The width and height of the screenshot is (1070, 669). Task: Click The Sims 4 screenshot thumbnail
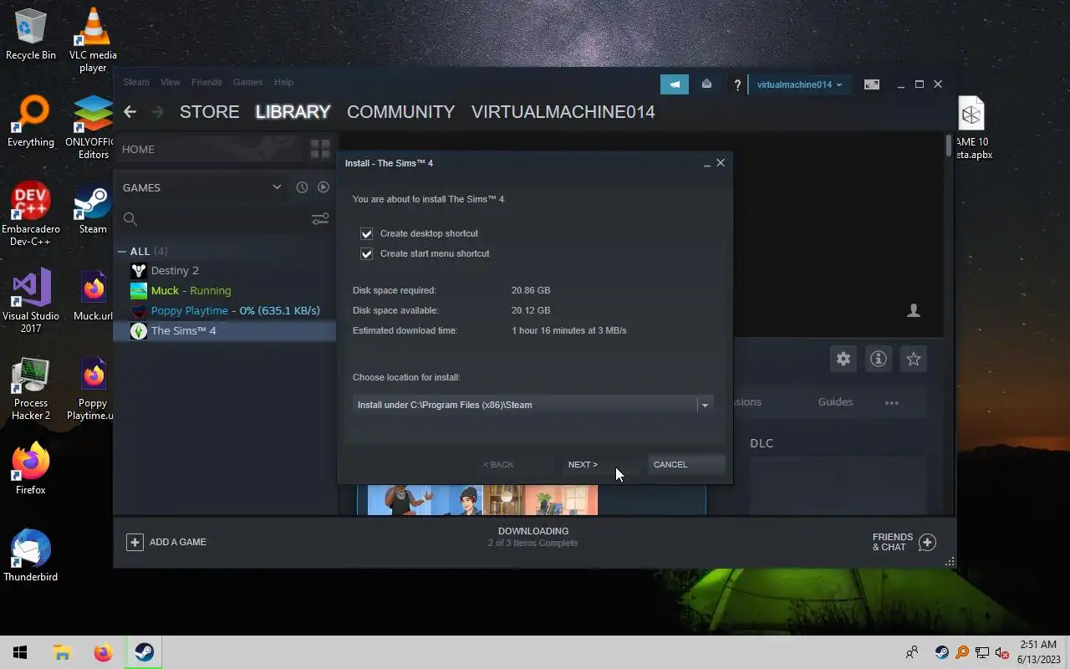pos(482,499)
